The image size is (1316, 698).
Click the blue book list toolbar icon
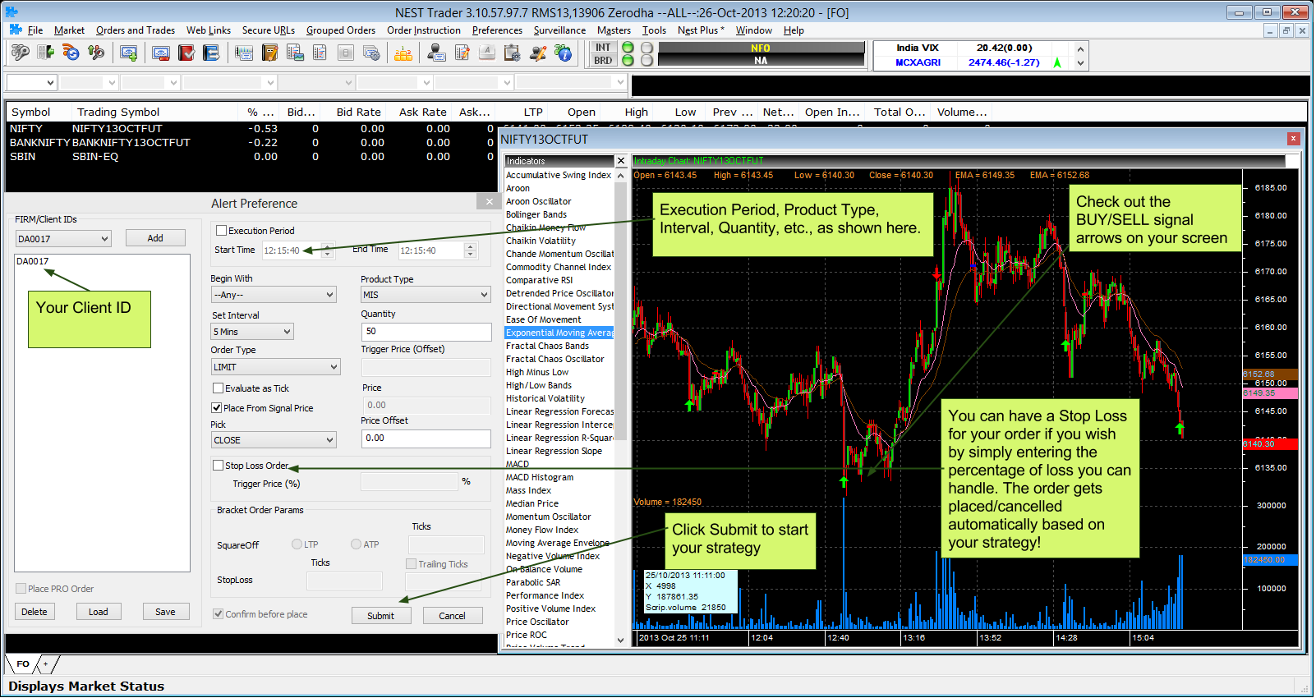coord(212,53)
